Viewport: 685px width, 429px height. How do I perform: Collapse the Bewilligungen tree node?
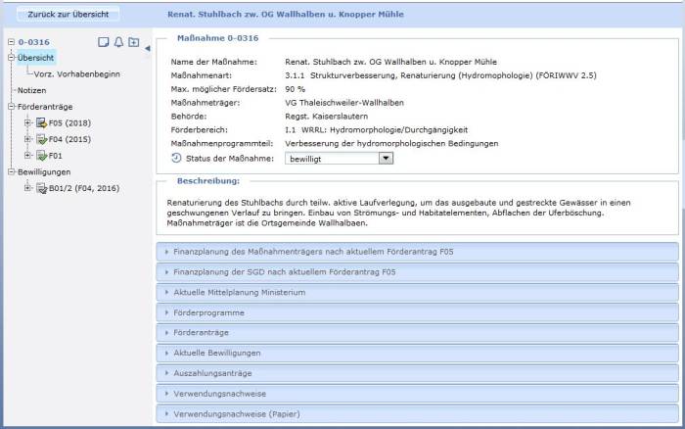click(12, 171)
